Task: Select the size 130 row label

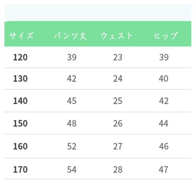Action: pos(20,79)
